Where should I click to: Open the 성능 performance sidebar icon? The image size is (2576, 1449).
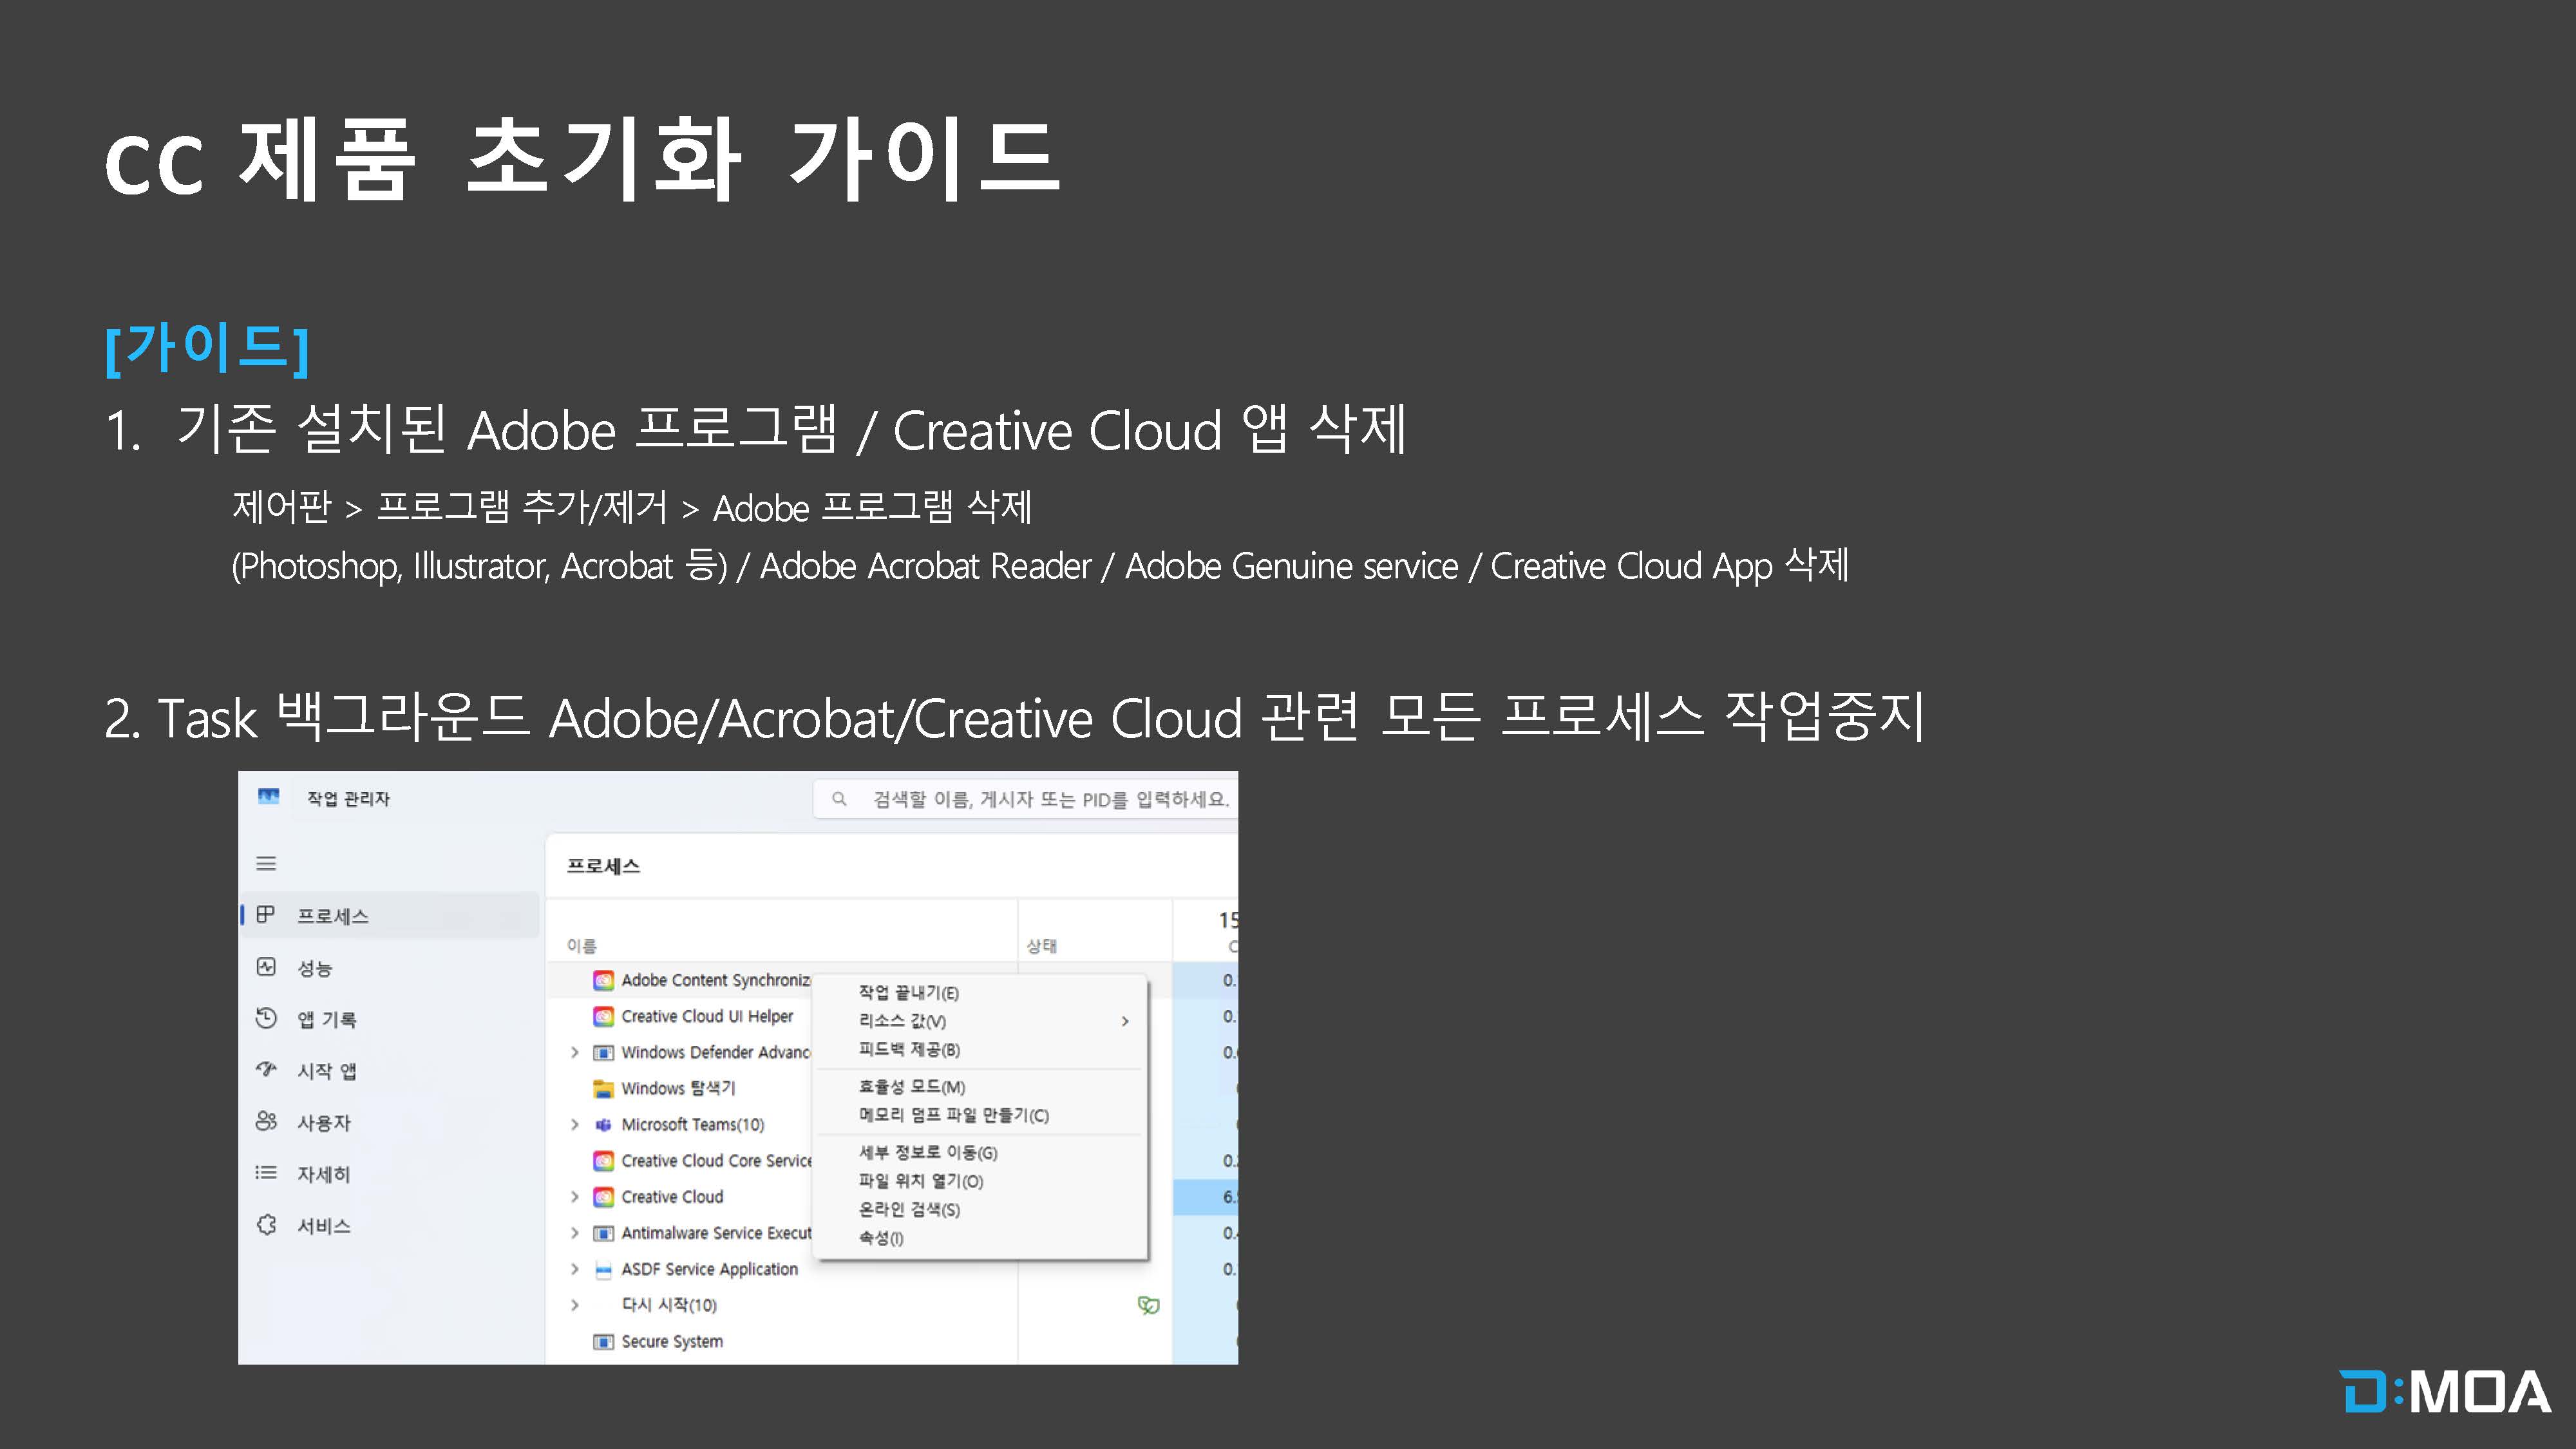click(x=266, y=966)
